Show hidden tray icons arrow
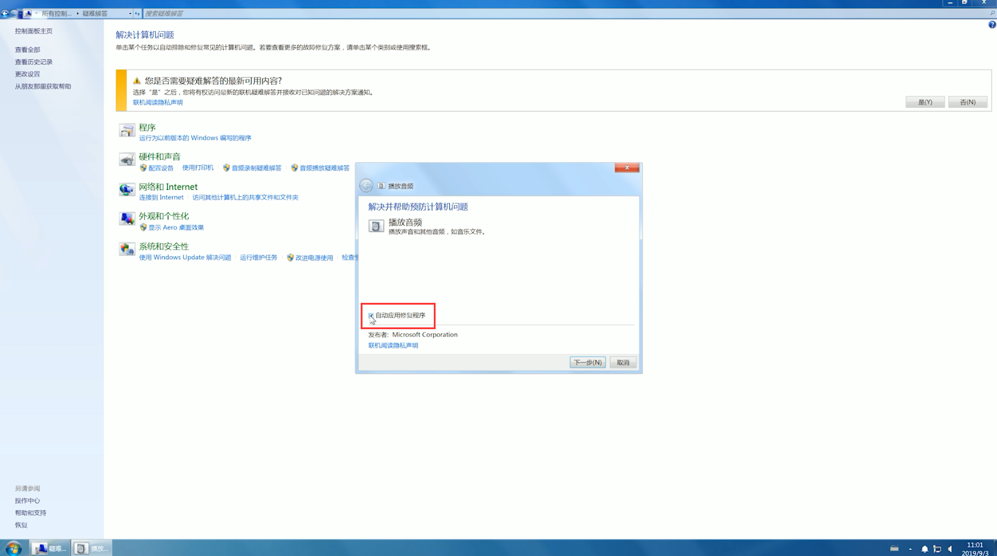Image resolution: width=997 pixels, height=556 pixels. (910, 549)
